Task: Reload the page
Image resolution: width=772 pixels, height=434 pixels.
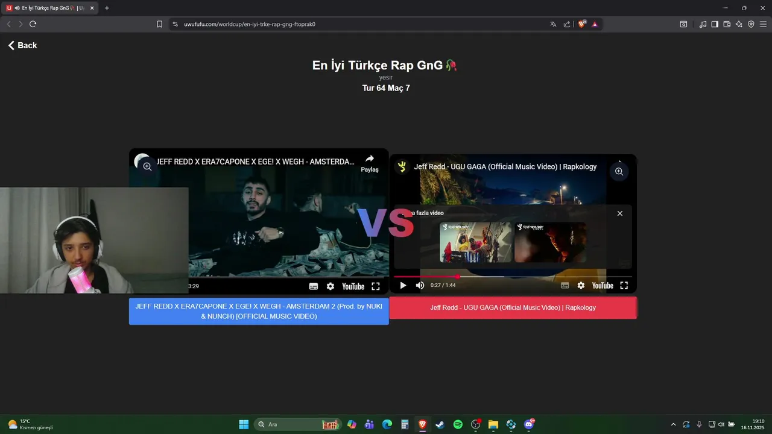Action: tap(33, 24)
